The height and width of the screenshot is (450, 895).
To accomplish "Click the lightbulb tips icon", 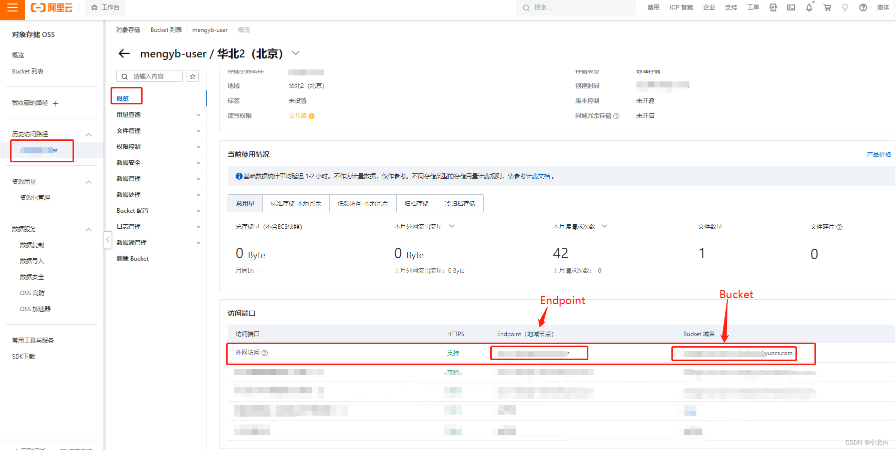I will pyautogui.click(x=845, y=7).
